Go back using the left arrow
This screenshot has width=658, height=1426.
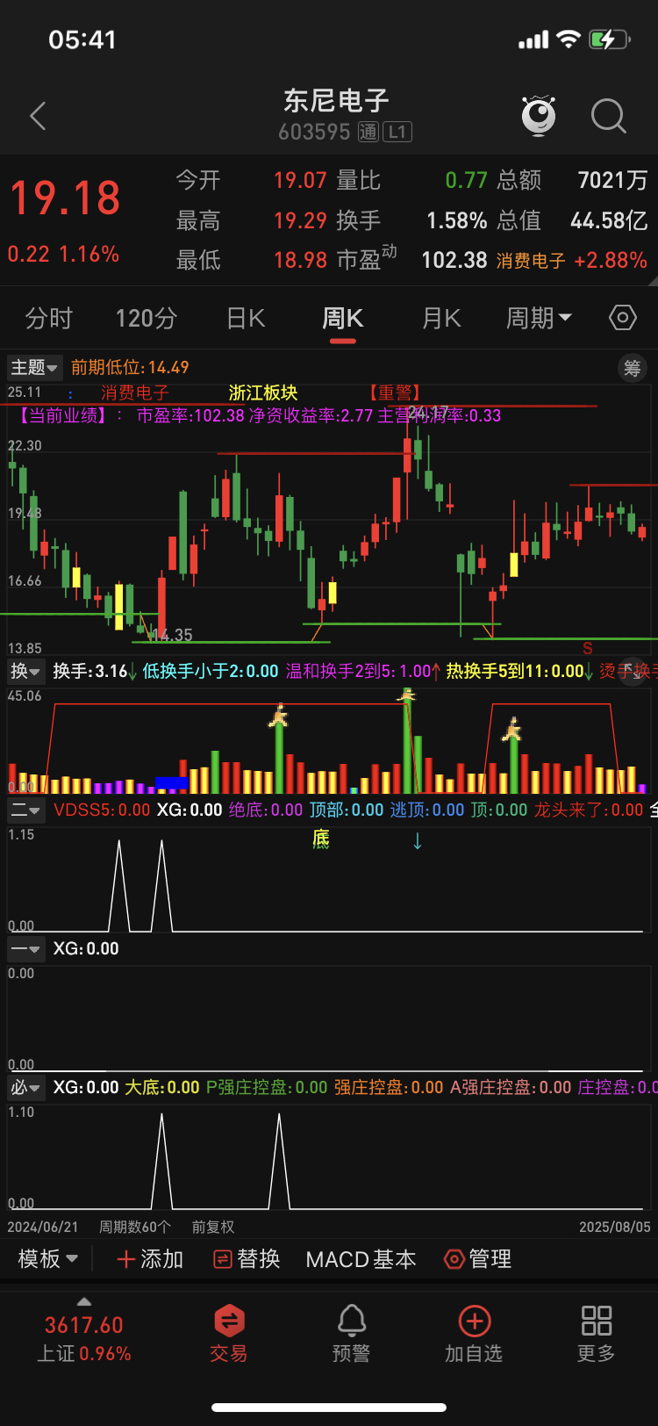point(38,116)
